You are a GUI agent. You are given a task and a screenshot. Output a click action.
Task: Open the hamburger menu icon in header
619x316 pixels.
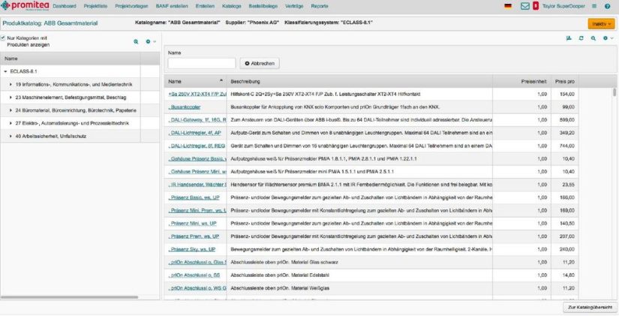(x=594, y=6)
